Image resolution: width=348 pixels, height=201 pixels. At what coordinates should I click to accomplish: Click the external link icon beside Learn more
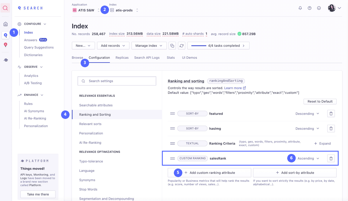pyautogui.click(x=244, y=88)
